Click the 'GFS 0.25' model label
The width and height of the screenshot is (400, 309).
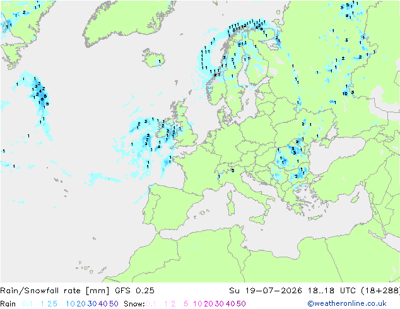[x=134, y=290]
